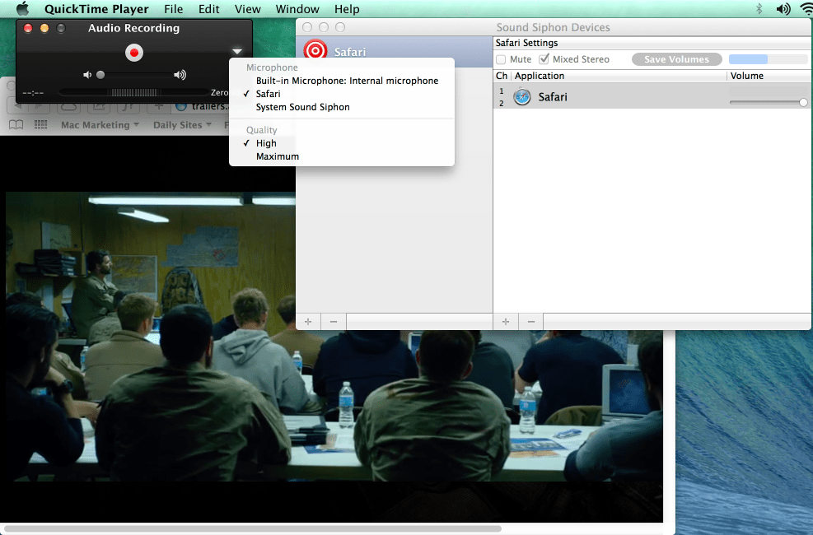
Task: Adjust the Audio Recording volume slider knob
Action: coord(100,75)
